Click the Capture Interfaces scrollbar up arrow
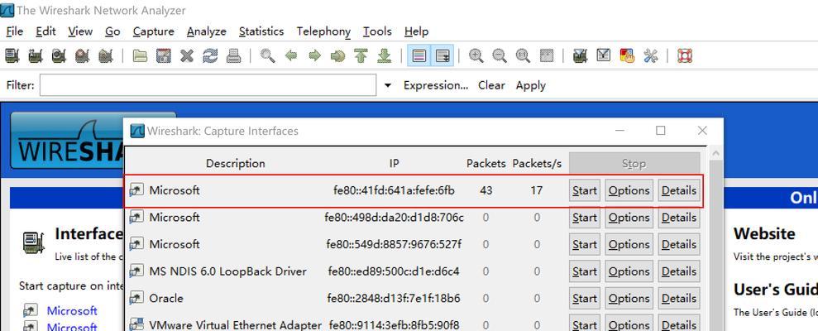The image size is (818, 331). pyautogui.click(x=715, y=153)
